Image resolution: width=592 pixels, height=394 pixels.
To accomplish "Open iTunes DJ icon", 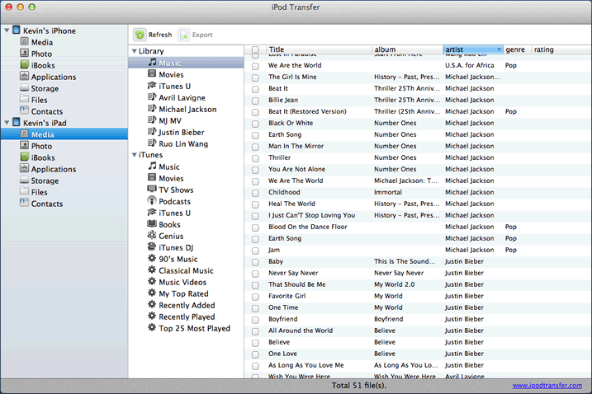I will [152, 247].
